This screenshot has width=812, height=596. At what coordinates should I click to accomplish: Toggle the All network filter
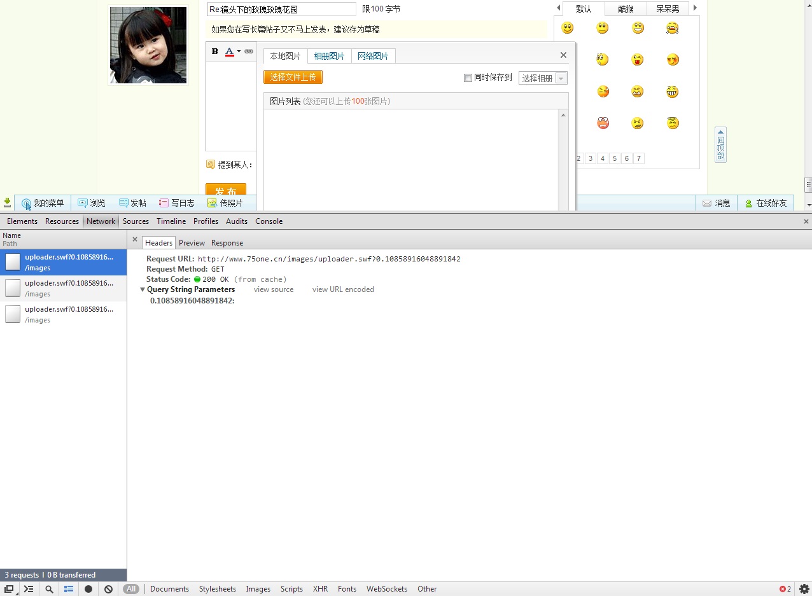131,589
